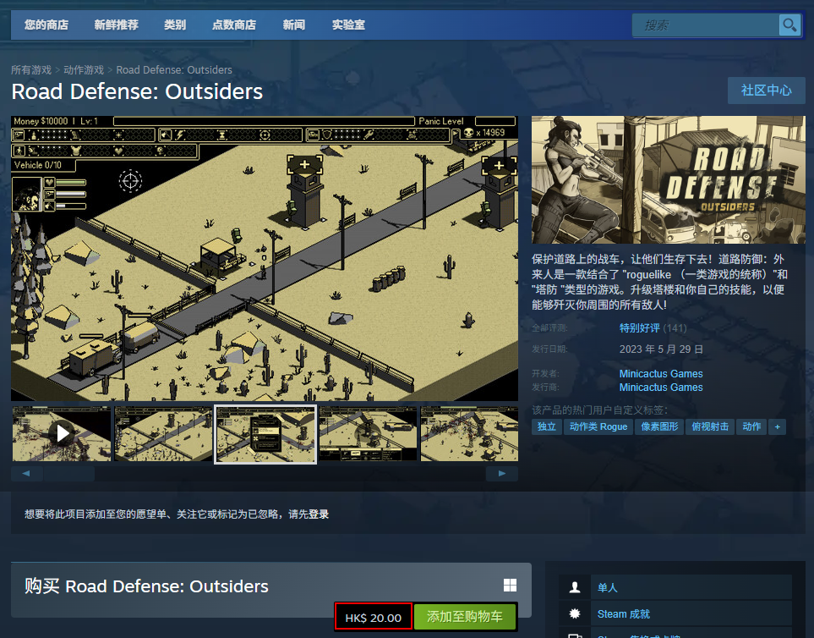Click the left carousel arrow icon

pos(26,473)
